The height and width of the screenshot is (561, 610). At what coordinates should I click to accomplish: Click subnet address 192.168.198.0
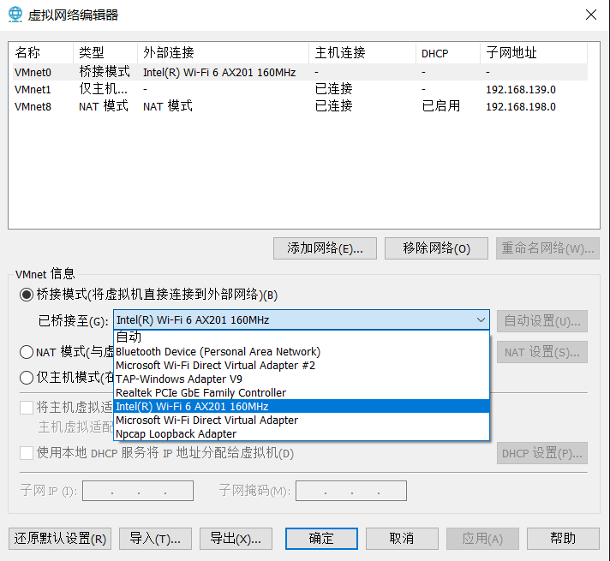click(521, 106)
